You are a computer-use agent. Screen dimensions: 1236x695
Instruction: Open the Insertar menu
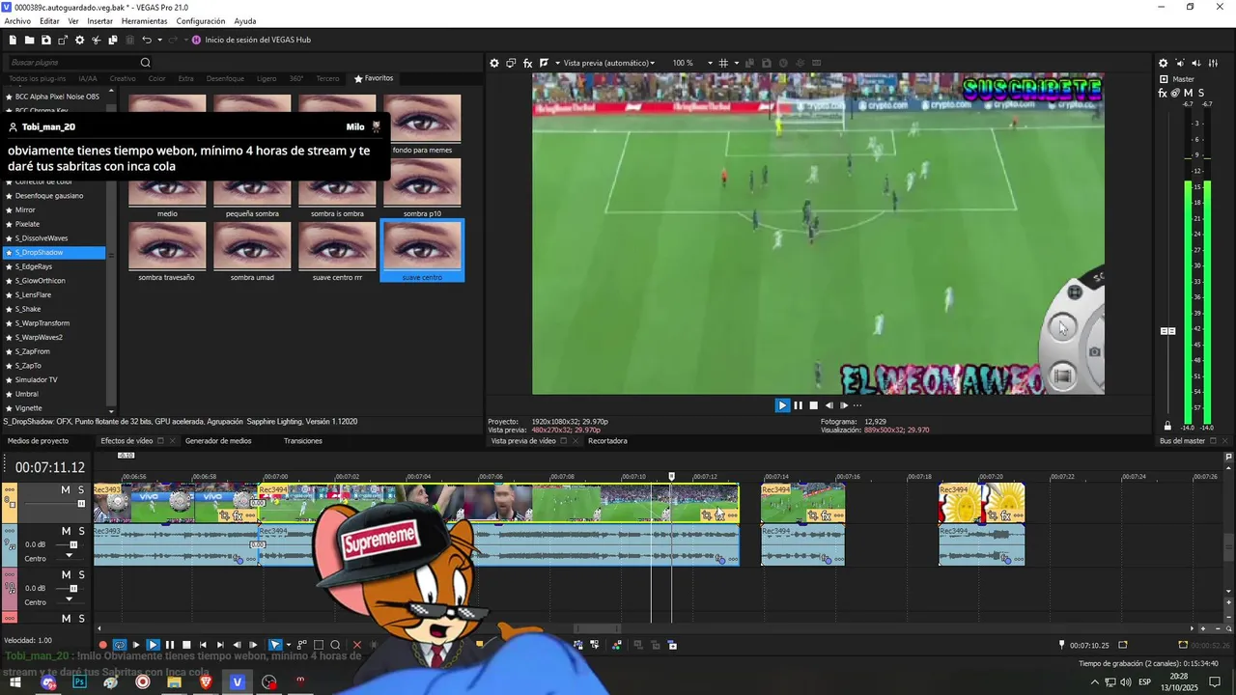tap(99, 21)
